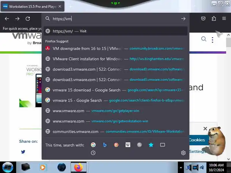231x173 pixels.
Task: Open the black box taskbar icon
Action: coord(25,167)
